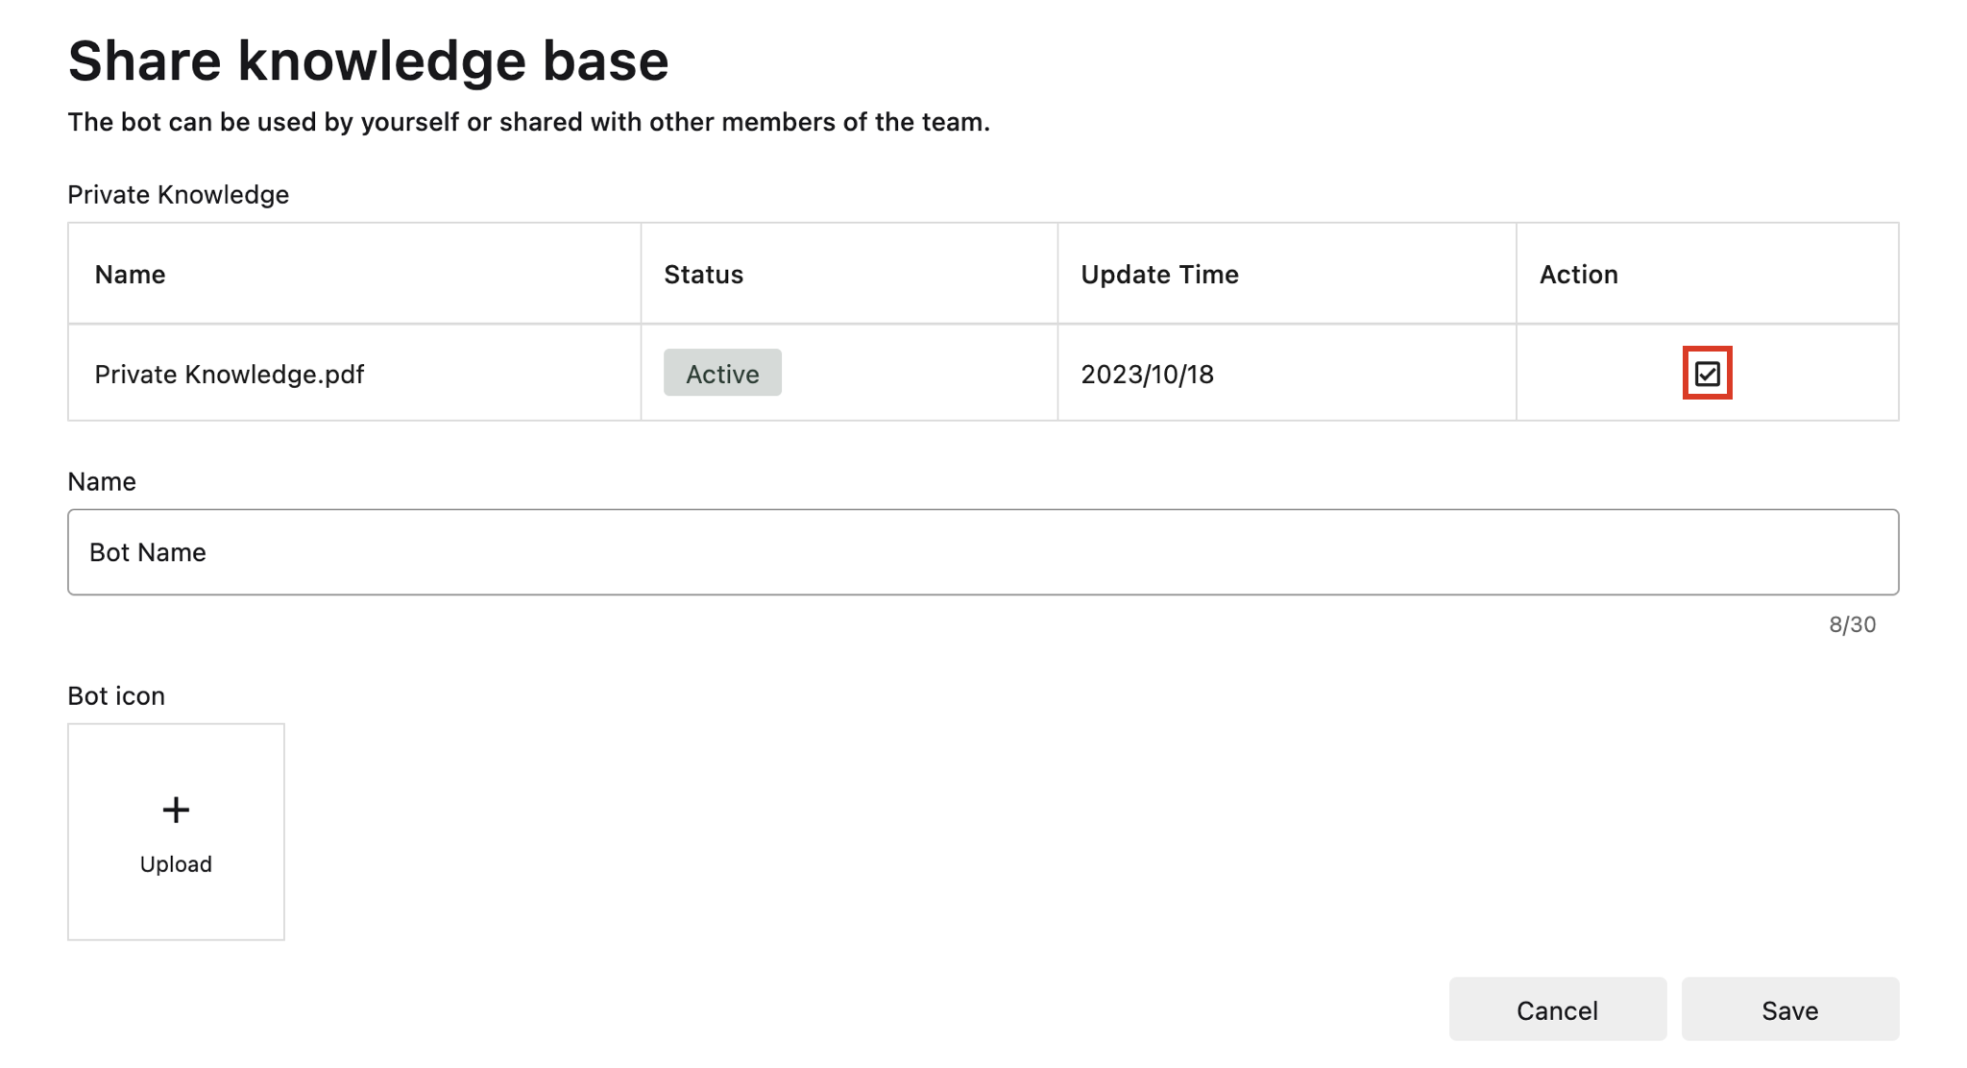Click the Status column header

click(703, 275)
